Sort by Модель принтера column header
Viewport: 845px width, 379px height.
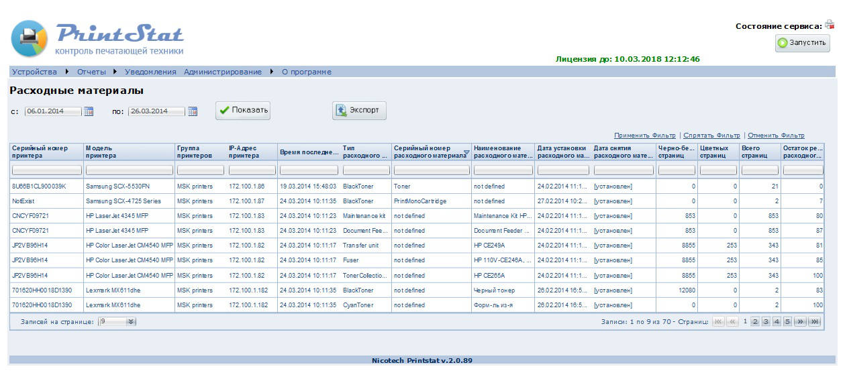pyautogui.click(x=101, y=152)
